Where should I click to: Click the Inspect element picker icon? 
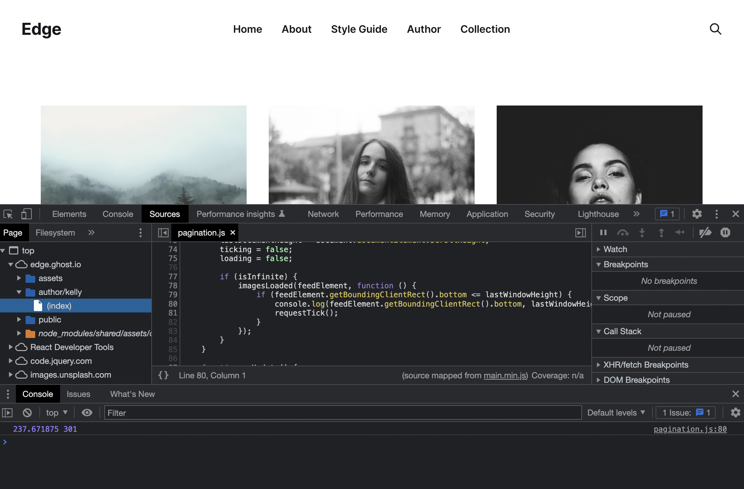click(8, 214)
